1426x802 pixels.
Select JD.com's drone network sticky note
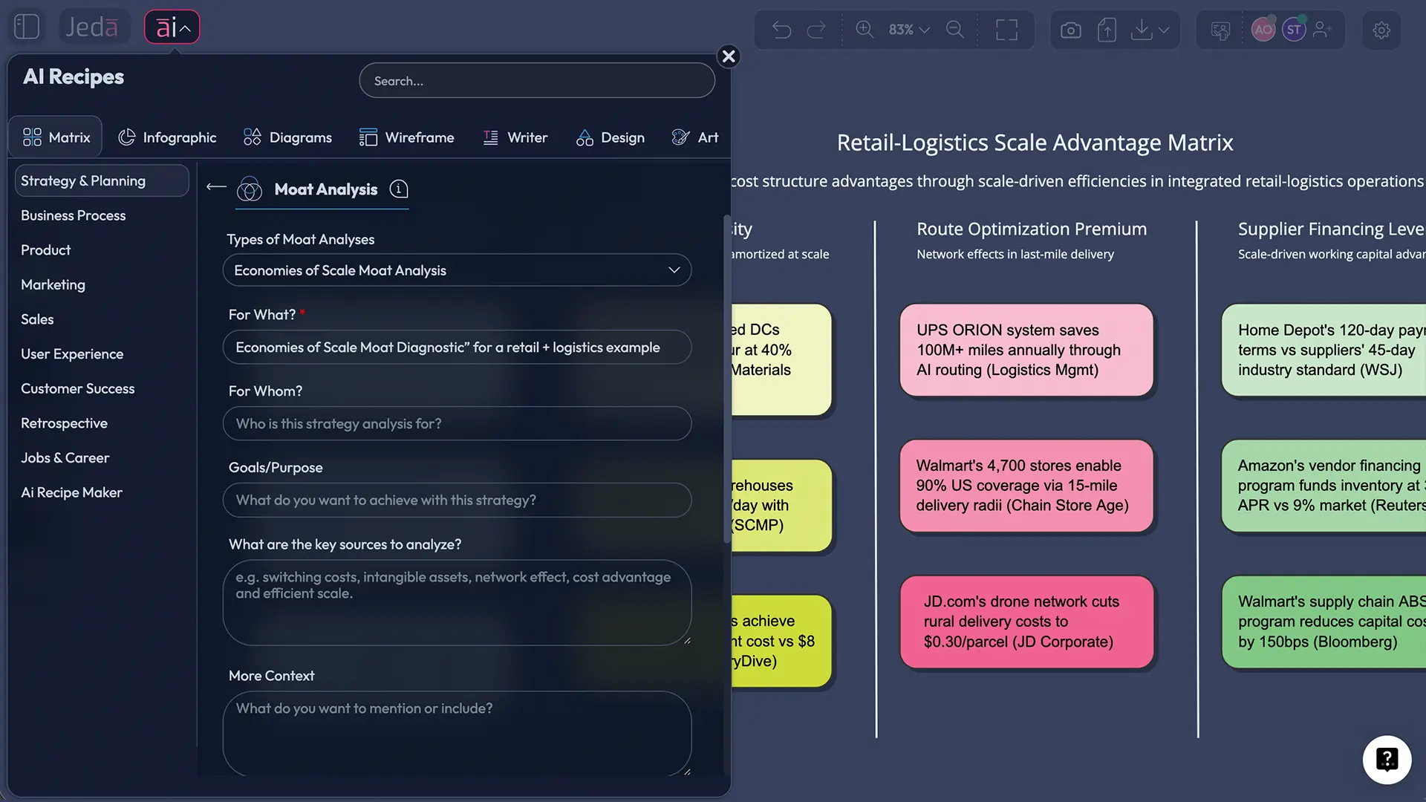tap(1026, 622)
